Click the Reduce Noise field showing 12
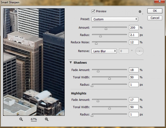The width and height of the screenshot is (166, 128). click(x=134, y=42)
